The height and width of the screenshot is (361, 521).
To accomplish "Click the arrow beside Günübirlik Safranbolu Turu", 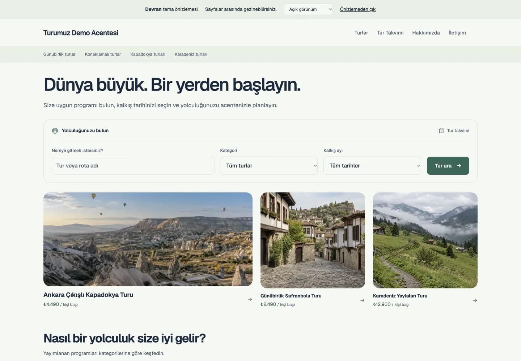I will pyautogui.click(x=362, y=300).
